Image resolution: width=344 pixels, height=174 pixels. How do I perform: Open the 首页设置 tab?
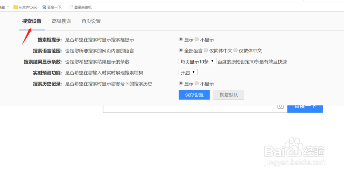[x=91, y=21]
